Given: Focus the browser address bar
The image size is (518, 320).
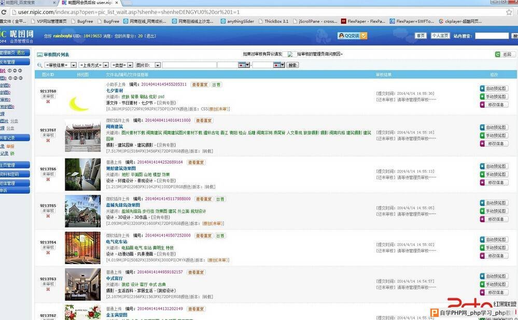Looking at the screenshot, I should pyautogui.click(x=258, y=12).
